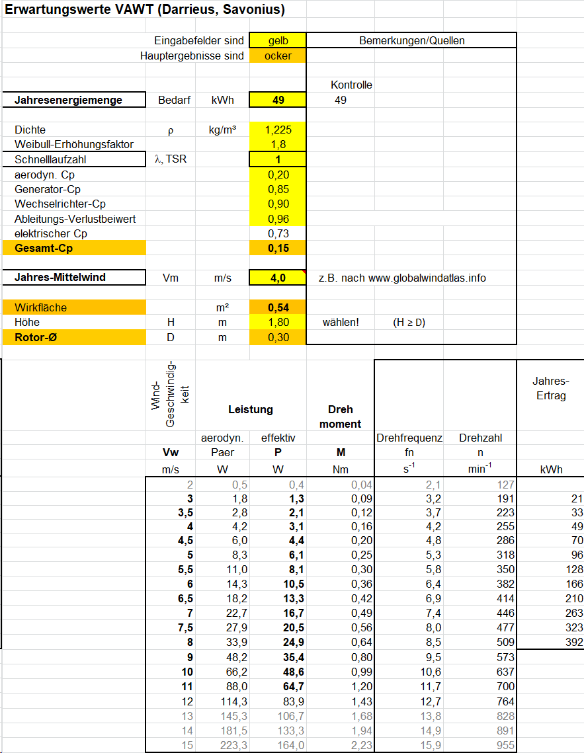Click the 'ocker' colored legend cell
Viewport: 584px width, 753px height.
click(x=278, y=56)
